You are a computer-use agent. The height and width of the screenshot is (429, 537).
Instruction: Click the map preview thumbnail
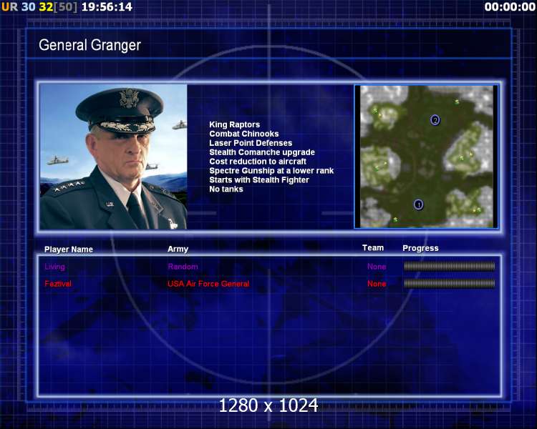(426, 157)
